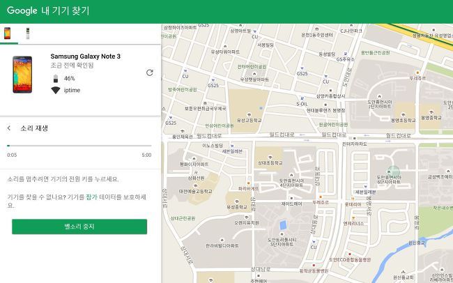This screenshot has width=453, height=283.
Task: Select the 상대초등학교 school marker
Action: (x=270, y=158)
